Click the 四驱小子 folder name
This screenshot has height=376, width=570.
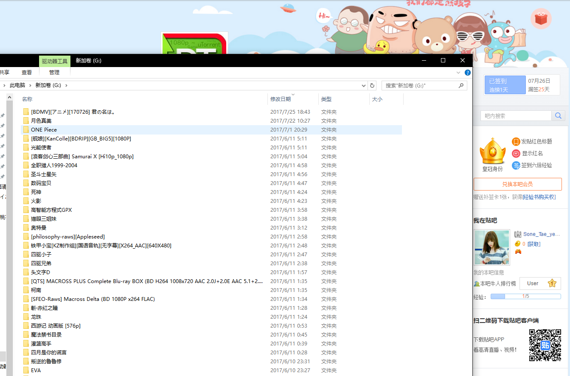click(x=41, y=255)
